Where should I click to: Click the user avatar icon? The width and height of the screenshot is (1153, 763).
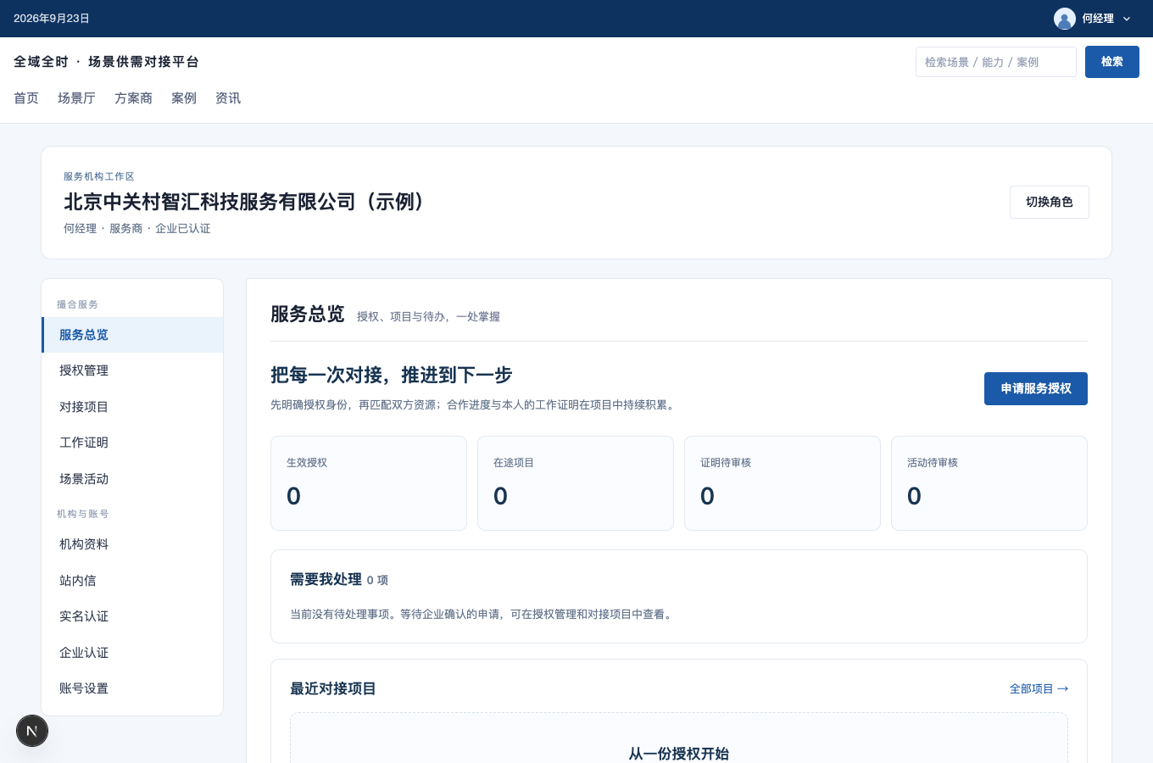1064,19
